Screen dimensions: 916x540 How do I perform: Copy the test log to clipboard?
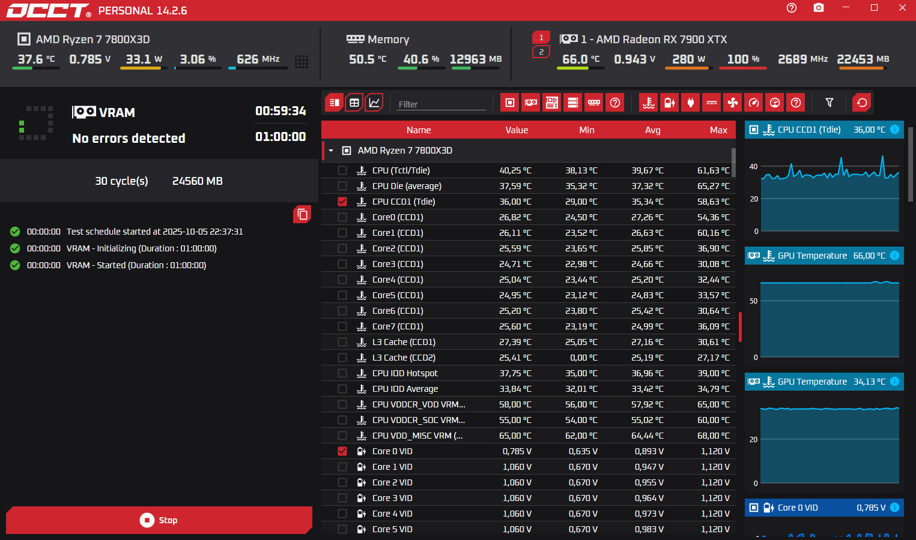(x=302, y=214)
